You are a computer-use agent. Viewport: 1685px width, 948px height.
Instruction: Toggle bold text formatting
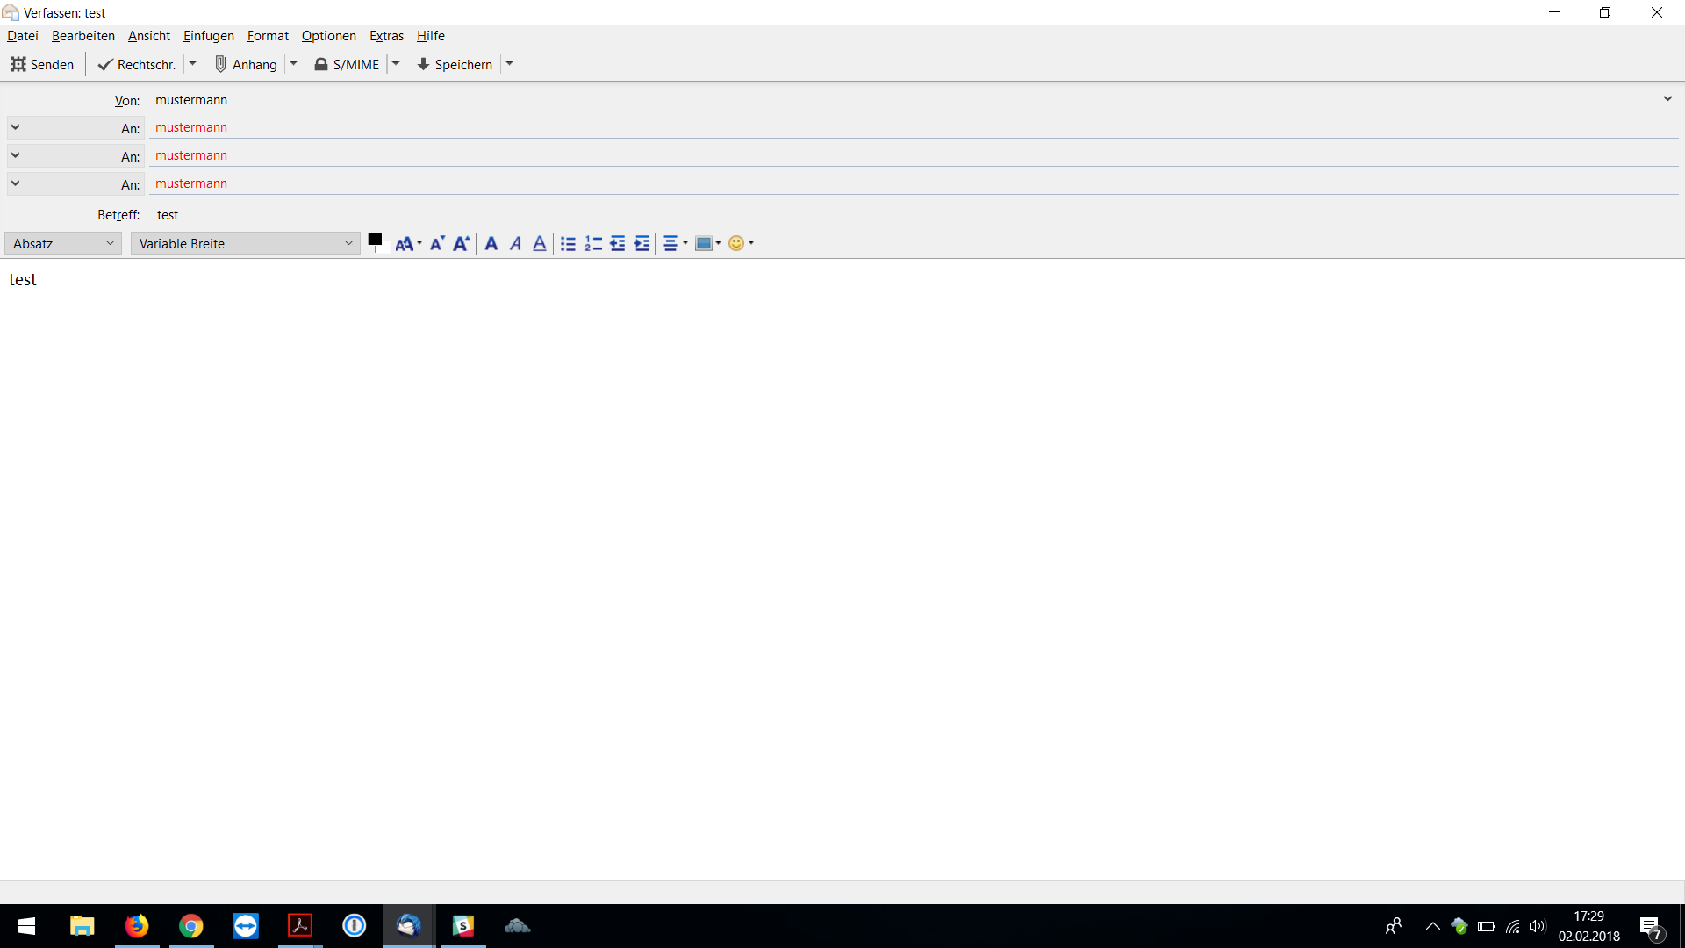(491, 244)
